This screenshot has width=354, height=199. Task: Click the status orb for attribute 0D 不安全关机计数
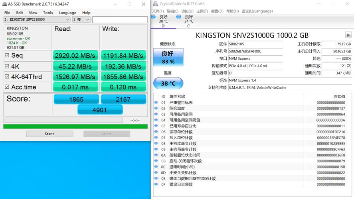(x=156, y=173)
